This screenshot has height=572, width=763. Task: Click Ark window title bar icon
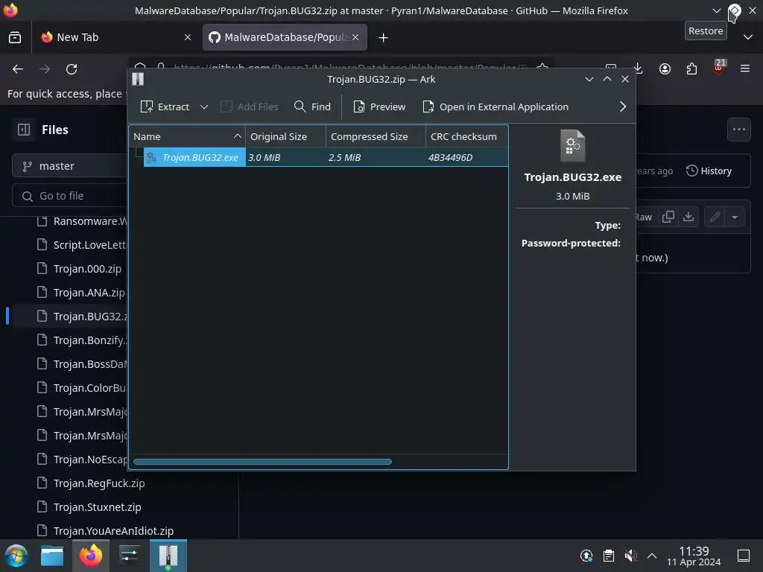click(x=138, y=79)
